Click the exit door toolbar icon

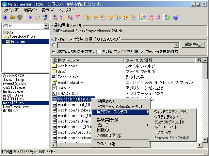pyautogui.click(x=5, y=17)
